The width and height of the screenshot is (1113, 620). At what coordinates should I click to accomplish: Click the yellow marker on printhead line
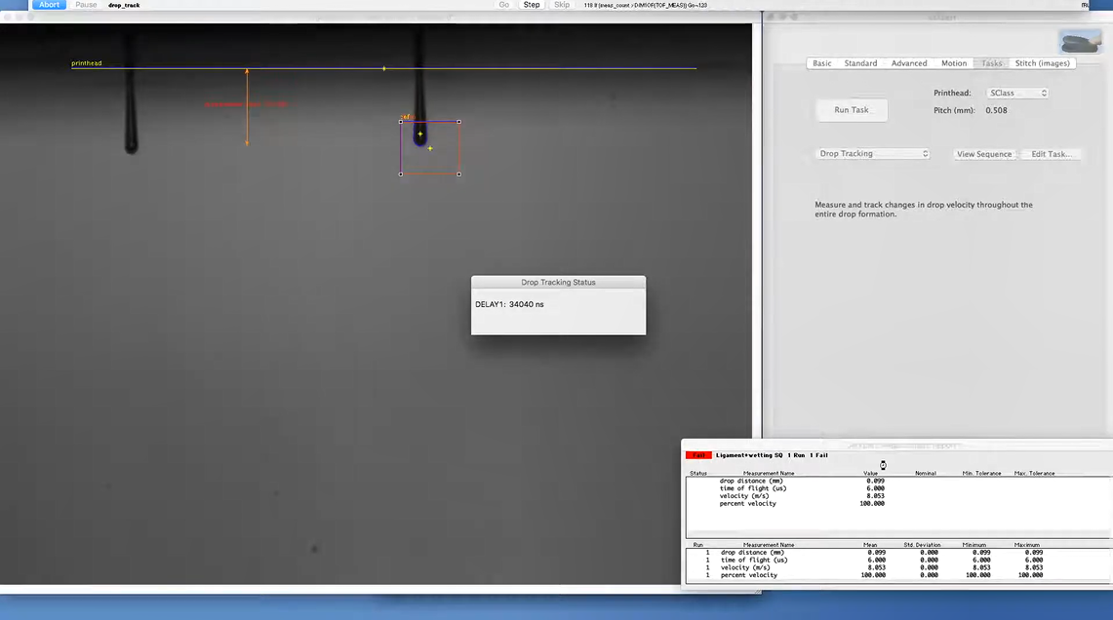[x=384, y=69]
